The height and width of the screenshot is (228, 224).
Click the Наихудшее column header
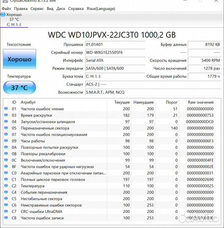coord(144,102)
